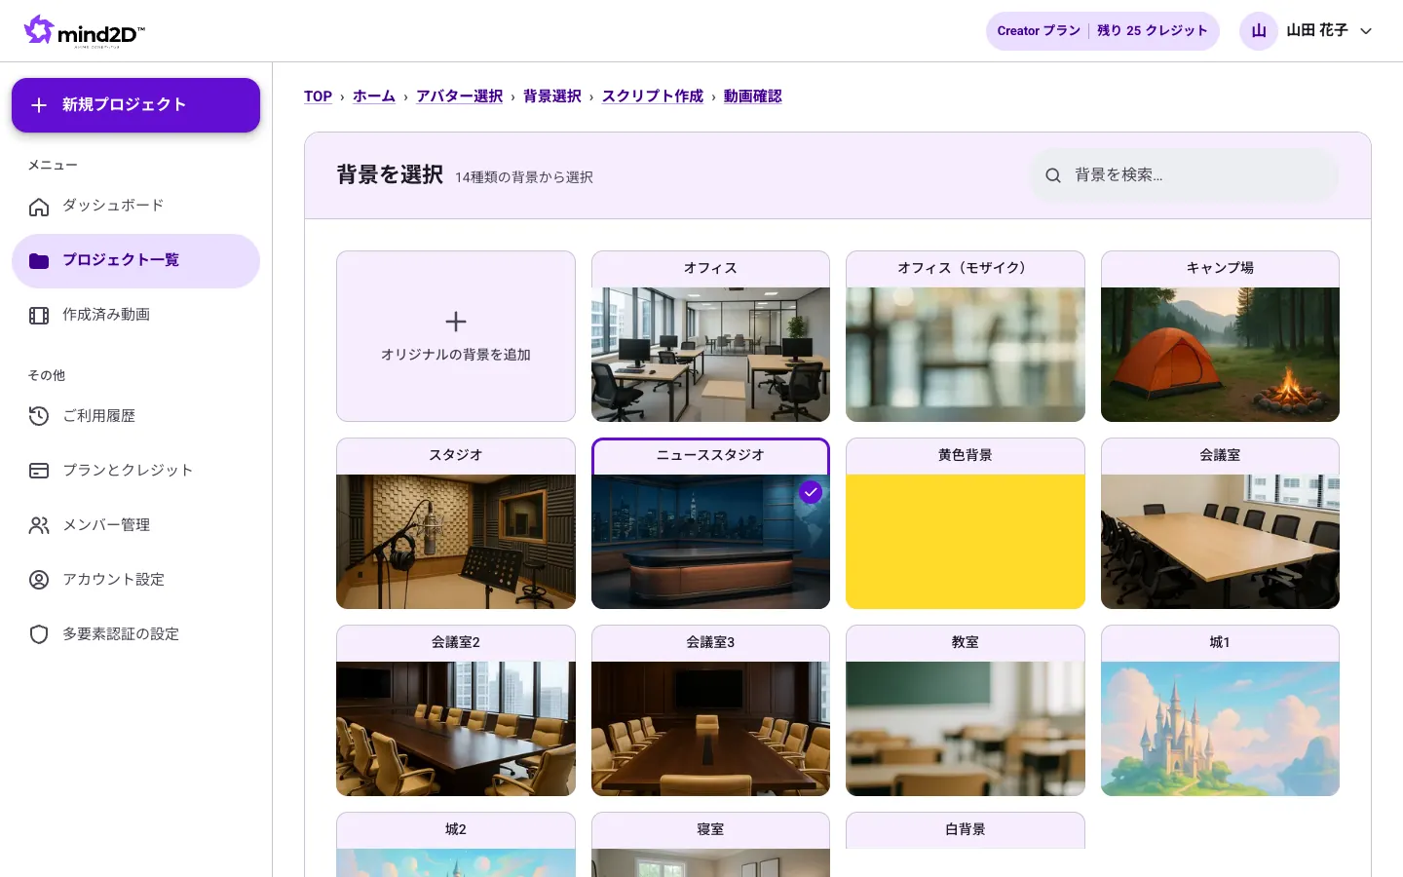The height and width of the screenshot is (877, 1403).
Task: Open スクリプト作成 breadcrumb link
Action: tap(653, 96)
